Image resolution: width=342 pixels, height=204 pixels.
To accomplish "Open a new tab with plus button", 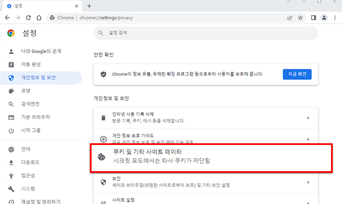I will coord(89,6).
